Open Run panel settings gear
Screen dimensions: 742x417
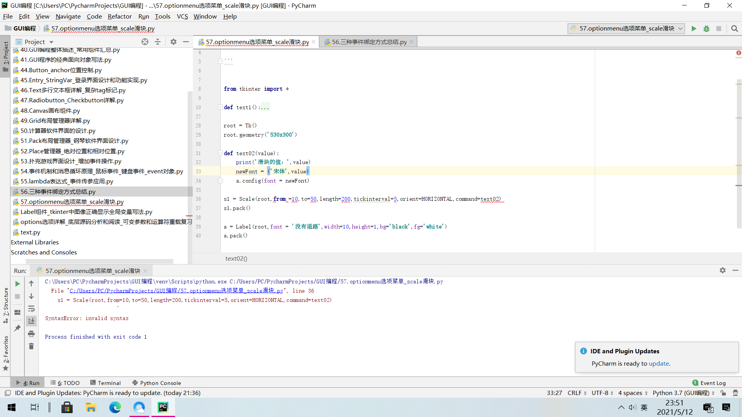pyautogui.click(x=723, y=270)
